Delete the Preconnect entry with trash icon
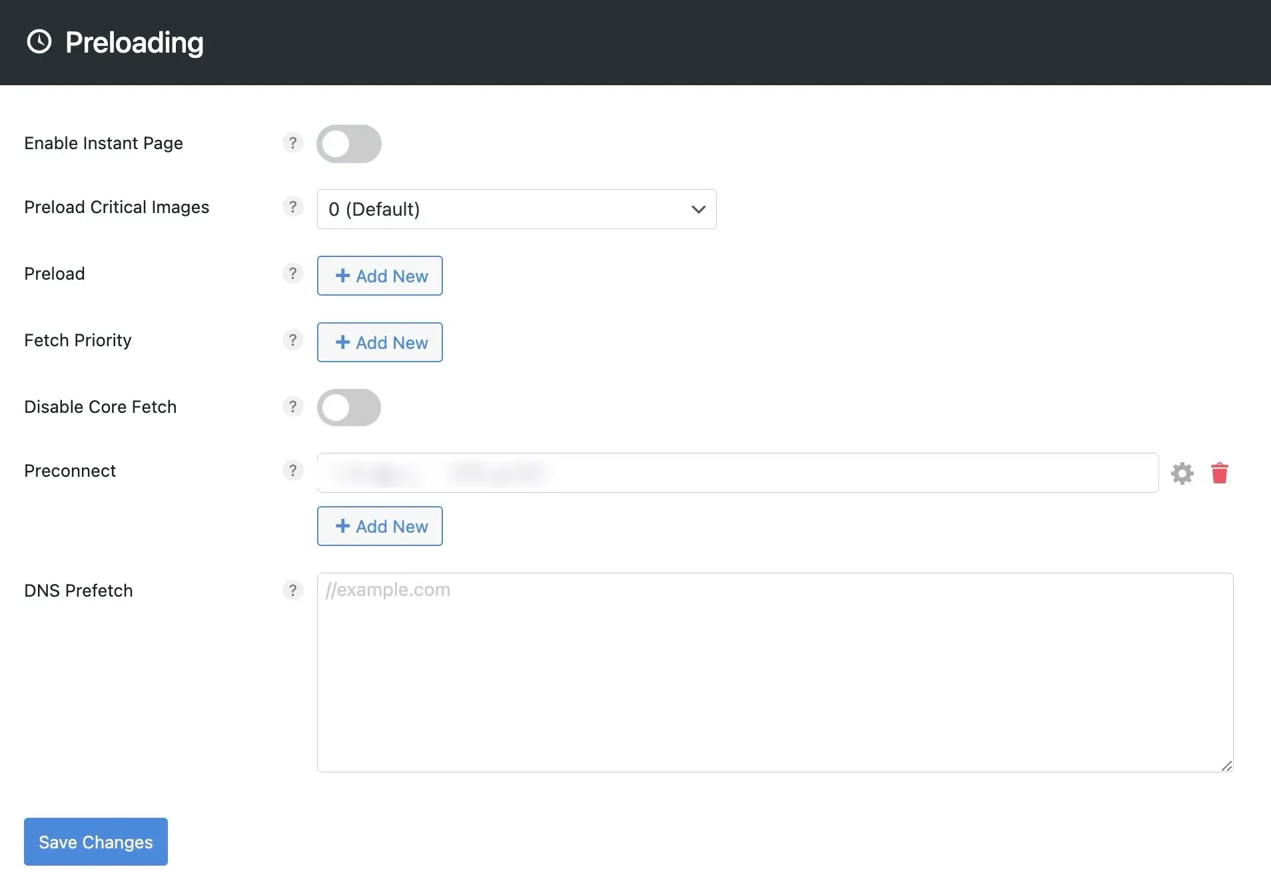This screenshot has height=891, width=1271. click(1219, 473)
